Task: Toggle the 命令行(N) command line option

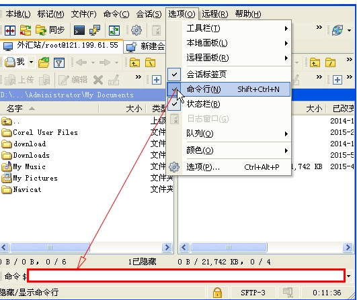Action: pyautogui.click(x=229, y=89)
